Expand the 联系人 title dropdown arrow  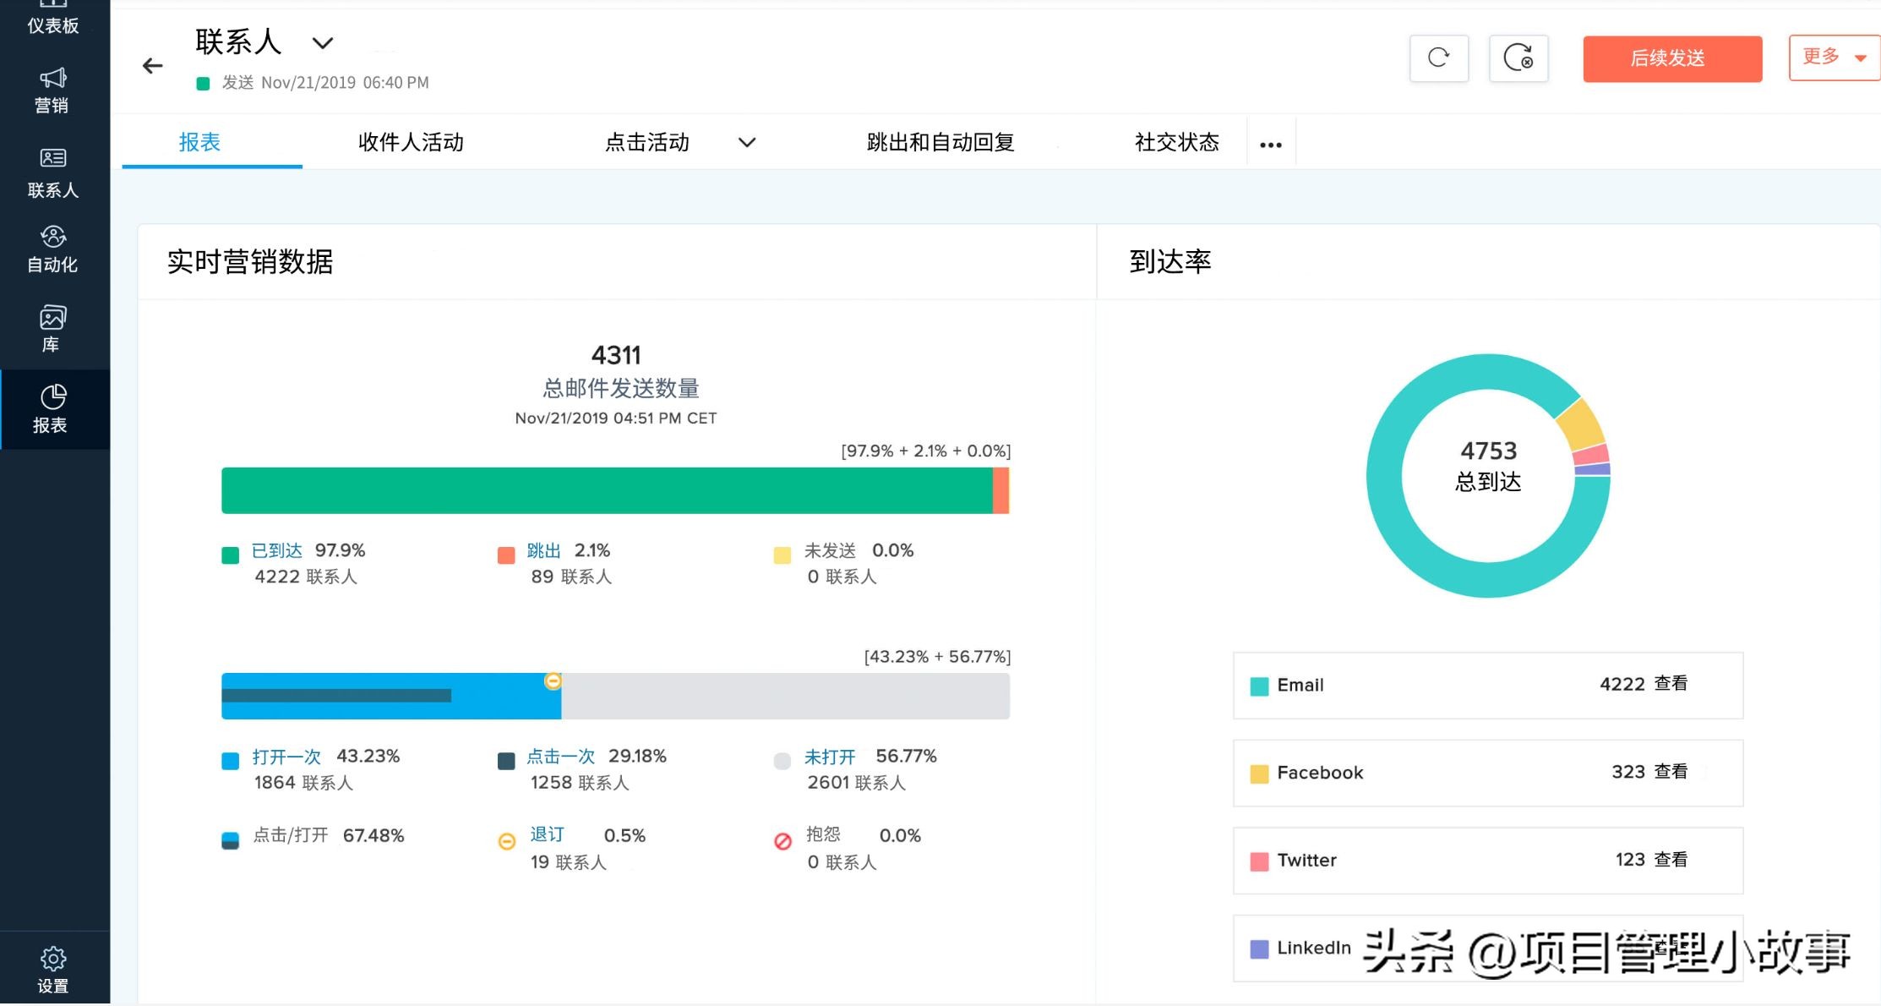point(323,43)
